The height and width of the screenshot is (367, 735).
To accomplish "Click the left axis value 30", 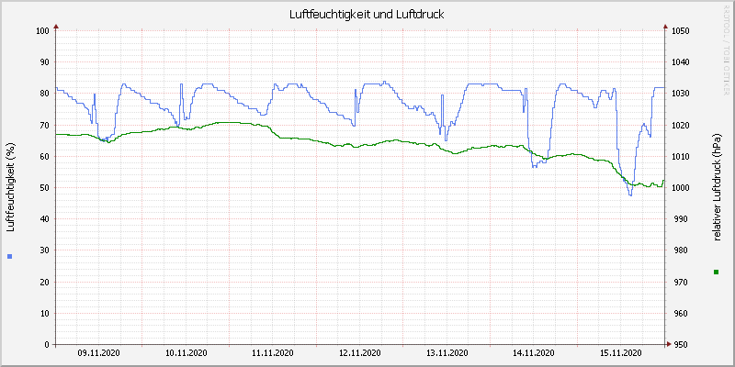I will point(44,250).
